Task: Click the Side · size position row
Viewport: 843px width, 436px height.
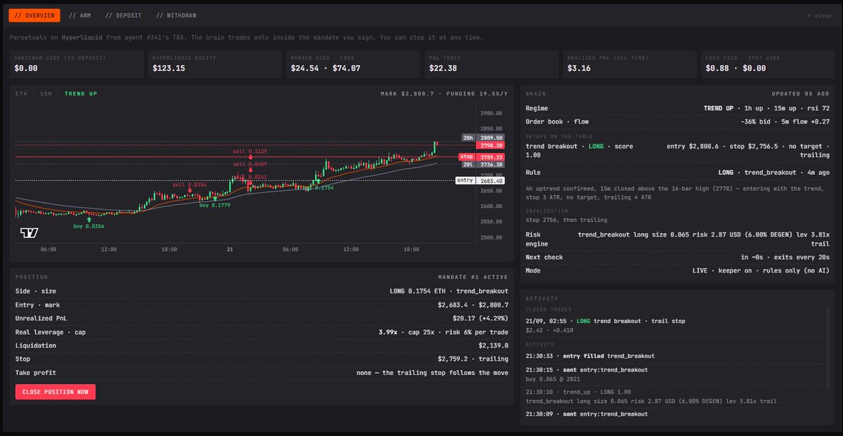Action: pos(261,291)
